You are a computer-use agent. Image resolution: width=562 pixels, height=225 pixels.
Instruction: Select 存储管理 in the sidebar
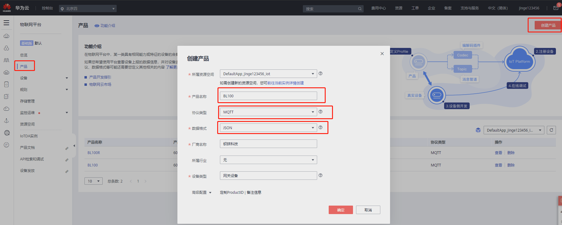(x=27, y=101)
